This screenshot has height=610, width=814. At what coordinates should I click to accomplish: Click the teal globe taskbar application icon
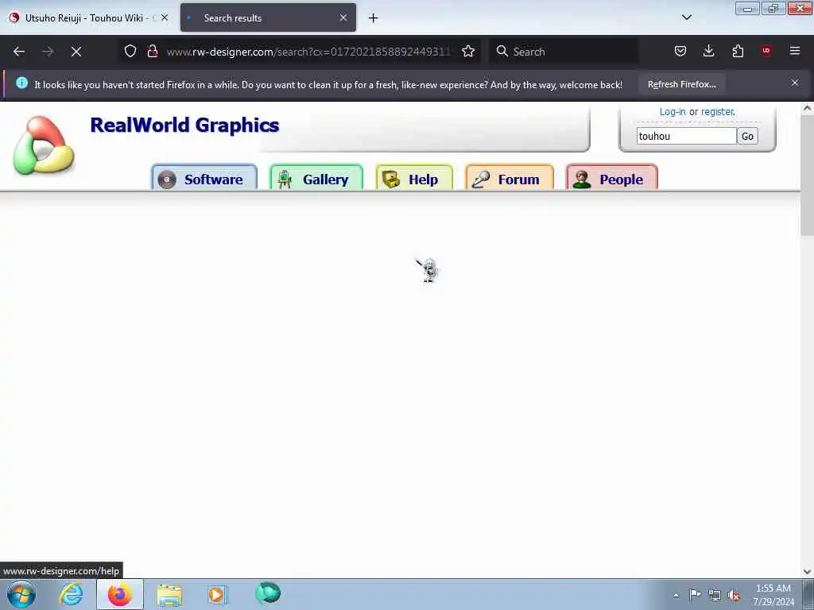[268, 593]
